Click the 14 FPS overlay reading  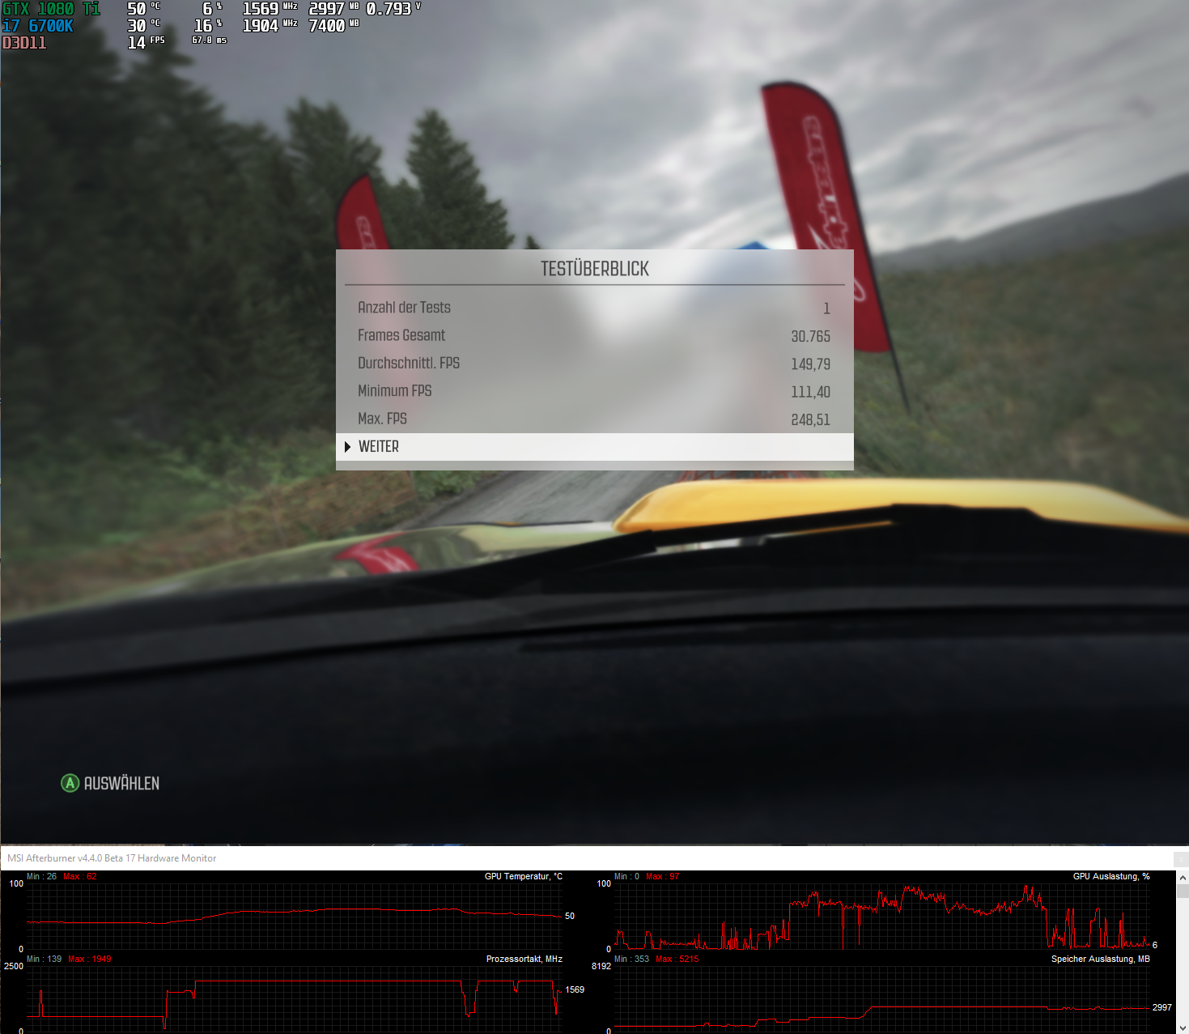(x=146, y=43)
